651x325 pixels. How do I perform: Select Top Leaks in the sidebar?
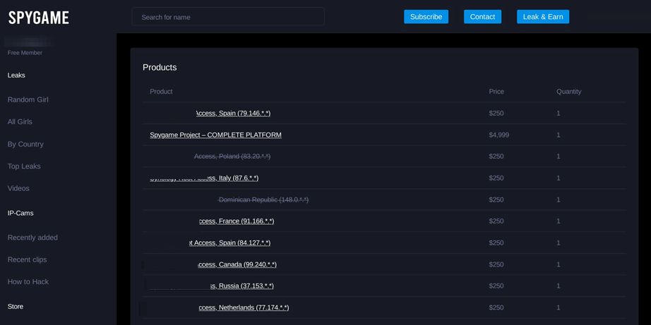tap(24, 166)
